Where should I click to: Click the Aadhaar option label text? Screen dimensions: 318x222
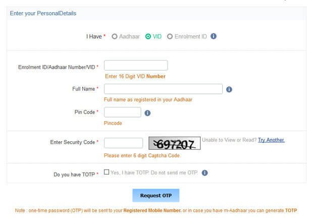[129, 36]
